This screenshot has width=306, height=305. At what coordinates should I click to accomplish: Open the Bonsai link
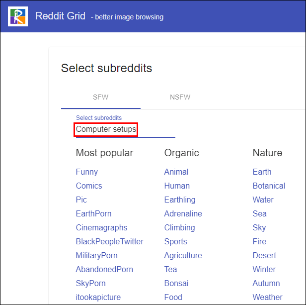tap(176, 283)
